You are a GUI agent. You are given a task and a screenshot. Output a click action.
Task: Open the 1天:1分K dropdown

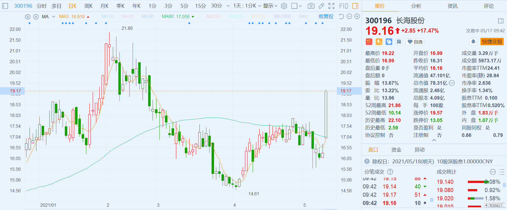[x=247, y=6]
